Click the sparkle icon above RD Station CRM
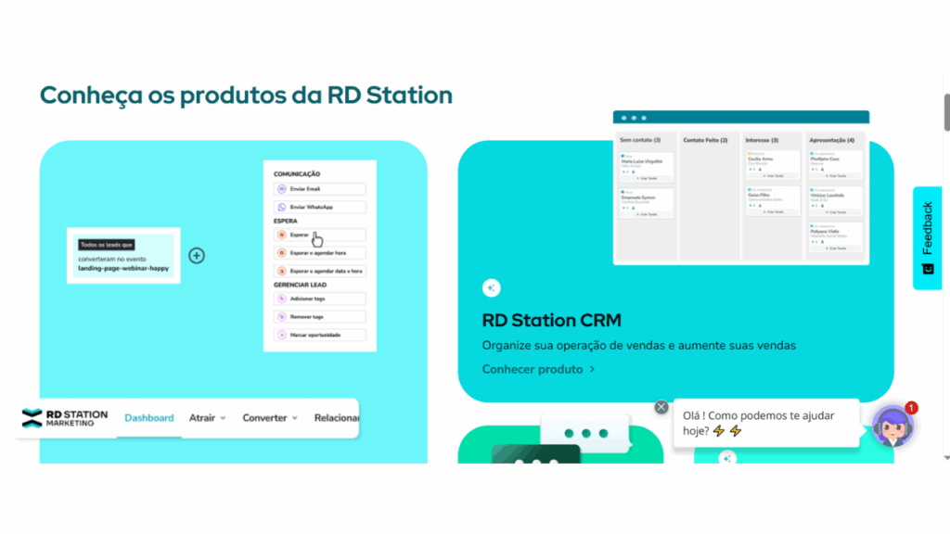 point(492,288)
